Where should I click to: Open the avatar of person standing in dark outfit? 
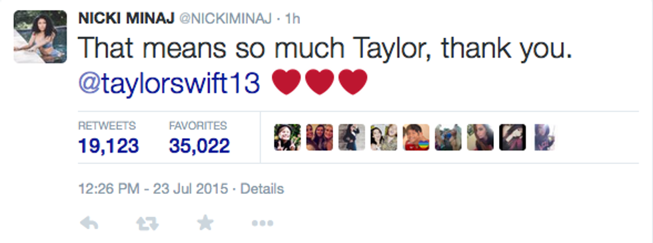[x=352, y=137]
